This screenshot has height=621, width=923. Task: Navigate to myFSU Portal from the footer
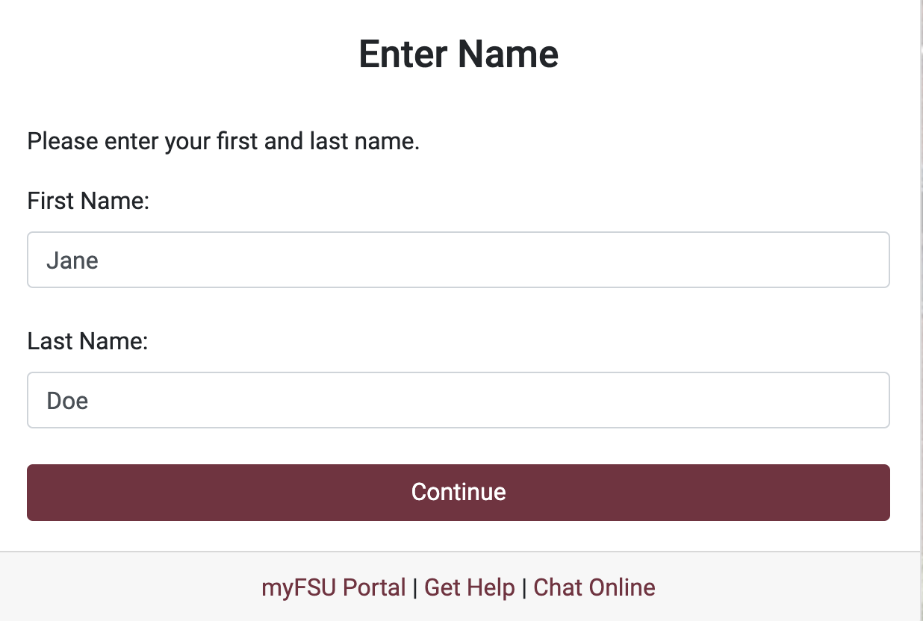pos(332,587)
